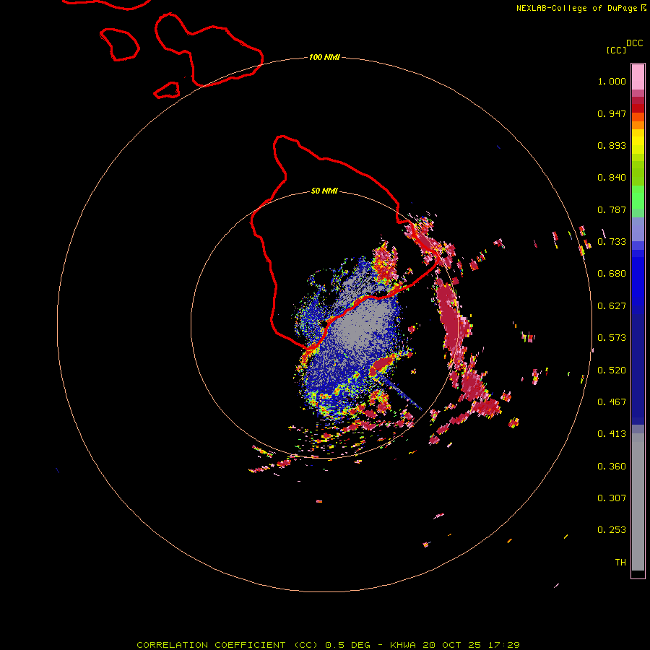This screenshot has width=650, height=650.
Task: Click the 0.627 value on the color scale
Action: (612, 306)
